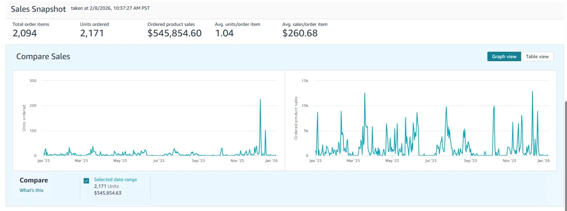Click the Avg. sales/order item value $260.68
This screenshot has width=567, height=211.
coord(300,33)
